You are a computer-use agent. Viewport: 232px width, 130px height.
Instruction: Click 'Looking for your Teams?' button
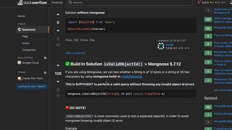pos(32,86)
